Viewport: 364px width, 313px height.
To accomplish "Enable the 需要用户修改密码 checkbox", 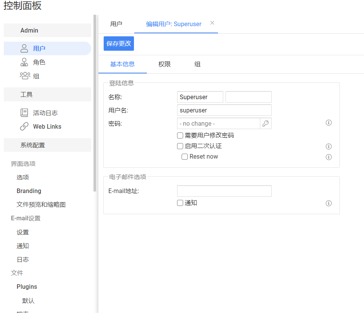I will click(180, 135).
